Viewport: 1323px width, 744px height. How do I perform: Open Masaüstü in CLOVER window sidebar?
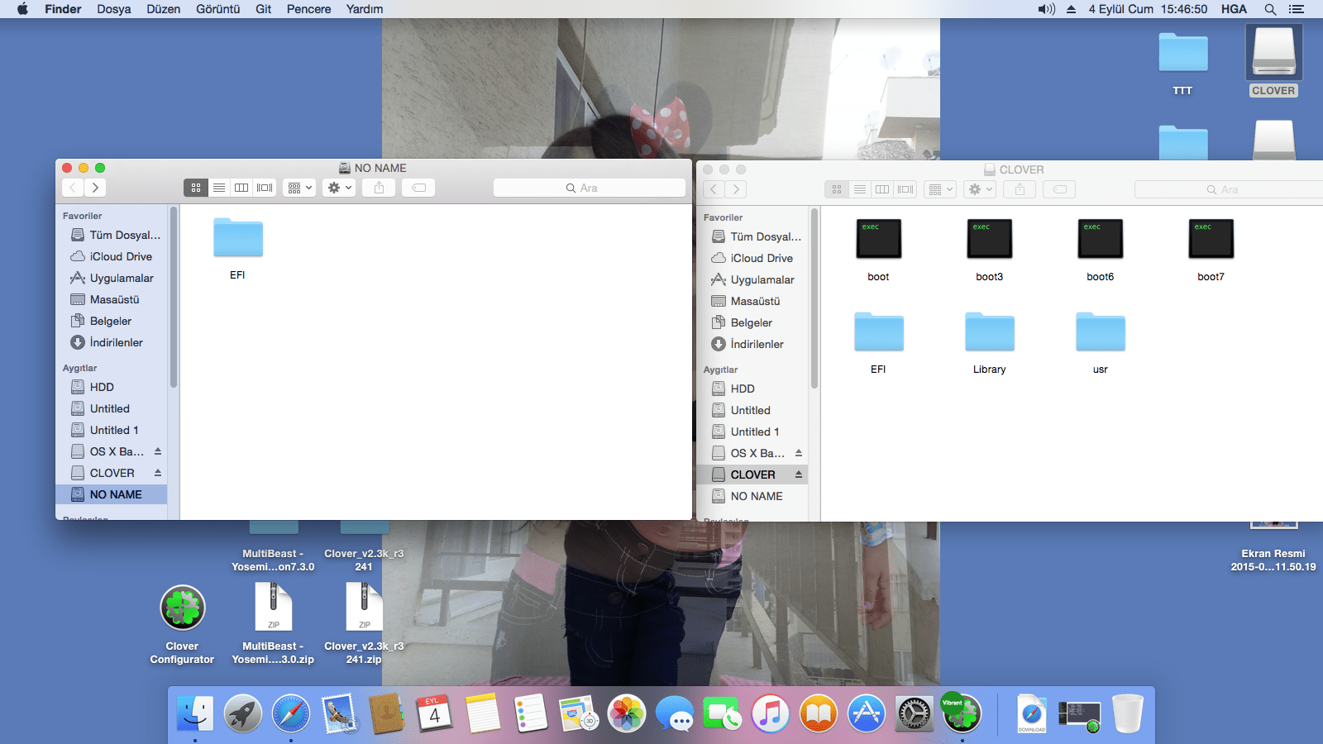click(x=756, y=301)
